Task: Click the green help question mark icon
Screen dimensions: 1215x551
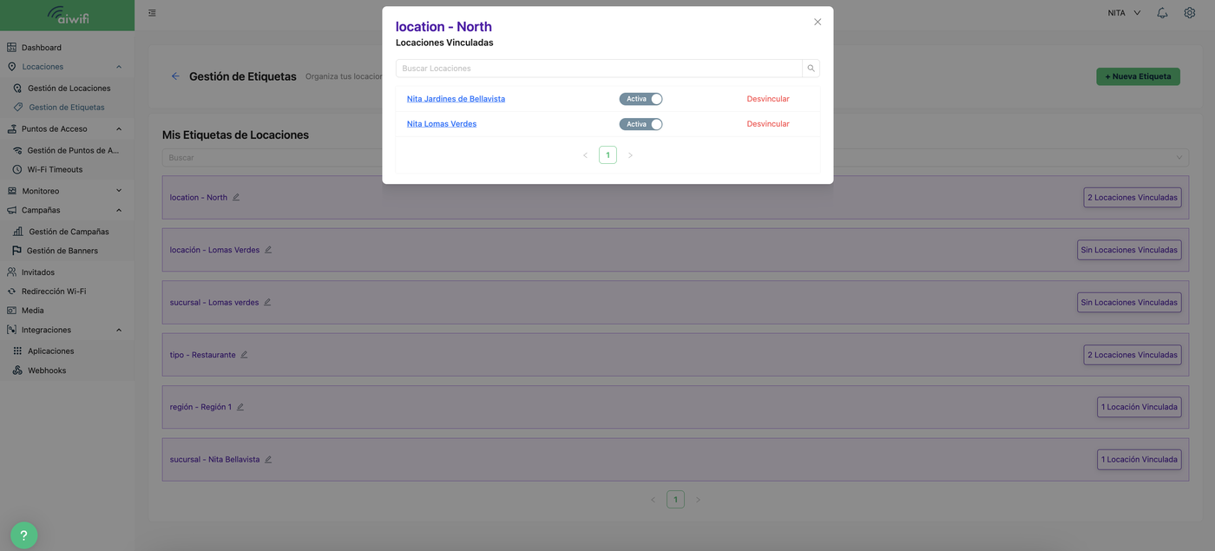Action: click(x=24, y=535)
